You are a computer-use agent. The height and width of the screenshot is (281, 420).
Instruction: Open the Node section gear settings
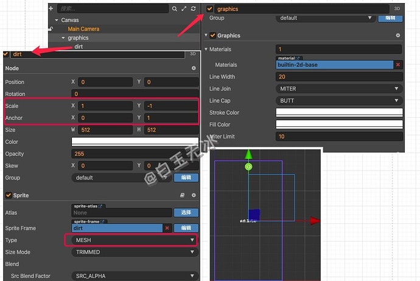[x=194, y=68]
